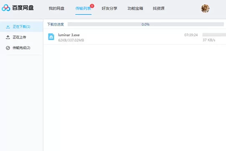Select 正在下载(1) in the sidebar
The width and height of the screenshot is (226, 151).
click(21, 26)
